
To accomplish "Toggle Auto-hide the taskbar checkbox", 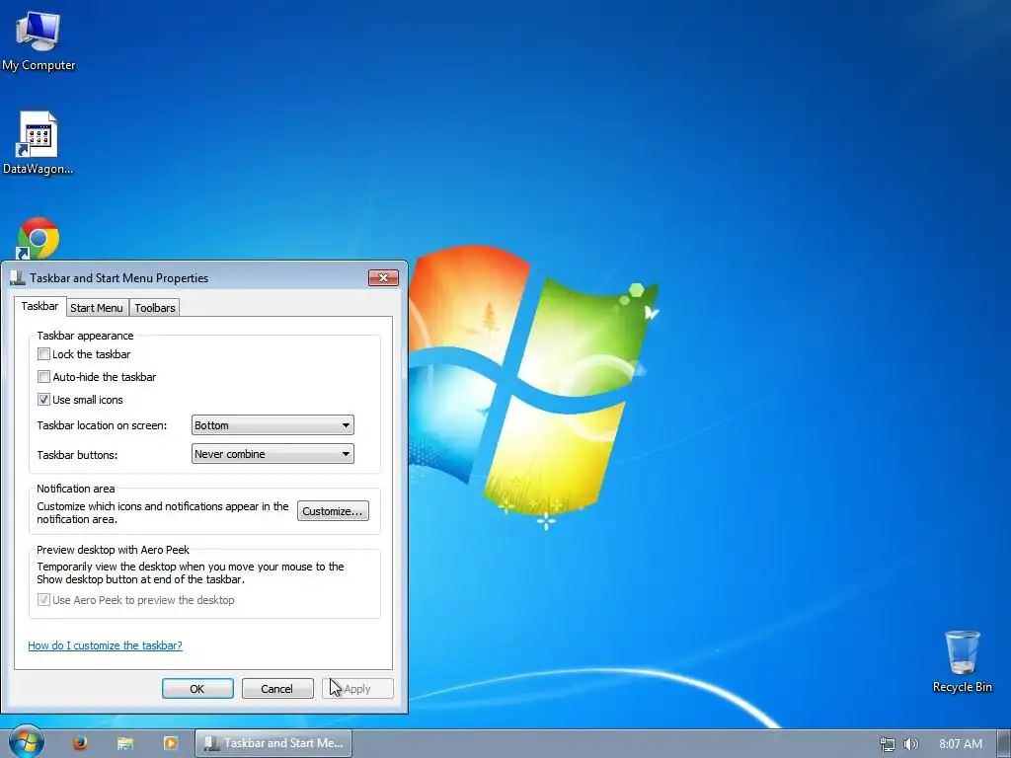I will pos(43,376).
